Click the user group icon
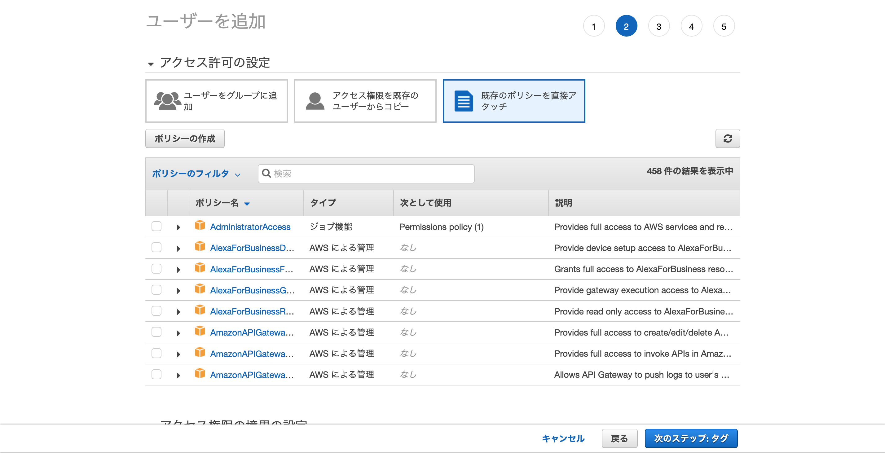 167,101
